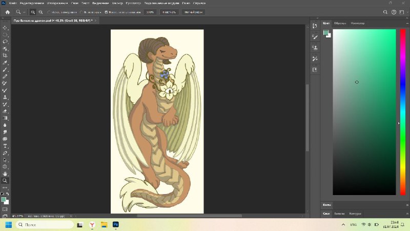
Task: Click the Zoom In icon in options bar
Action: click(33, 12)
